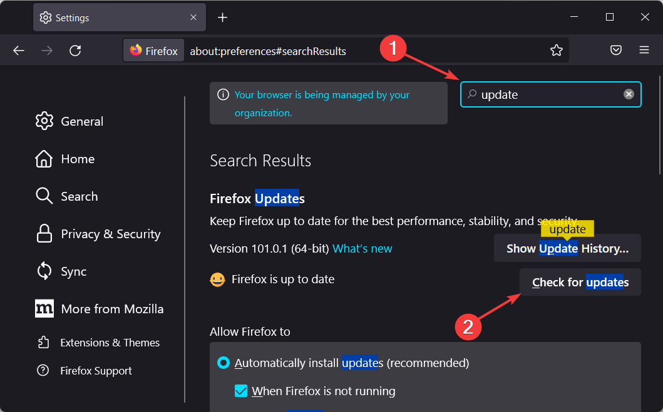The height and width of the screenshot is (412, 663).
Task: Open the Firefox application menu (hamburger)
Action: point(644,50)
